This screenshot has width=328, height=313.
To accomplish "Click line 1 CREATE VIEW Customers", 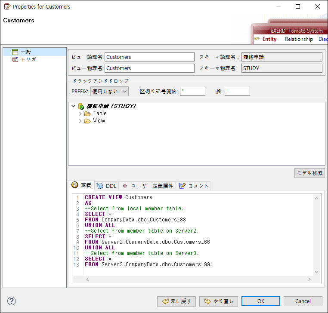I will point(118,197).
